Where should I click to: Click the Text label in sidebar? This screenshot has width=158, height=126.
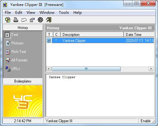click(15, 35)
